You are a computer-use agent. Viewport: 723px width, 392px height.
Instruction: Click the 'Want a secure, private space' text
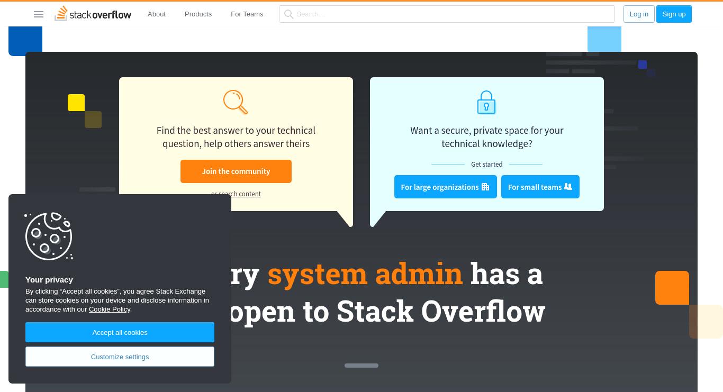[487, 137]
